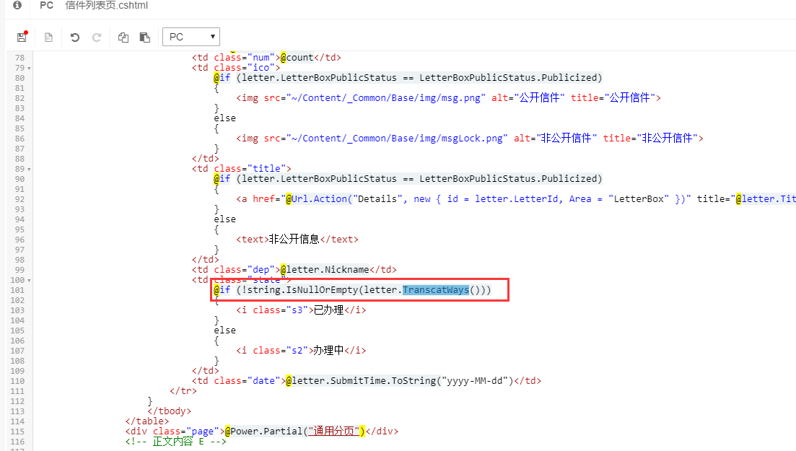This screenshot has height=451, width=796.
Task: Collapse the code fold at line 79
Action: (29, 68)
